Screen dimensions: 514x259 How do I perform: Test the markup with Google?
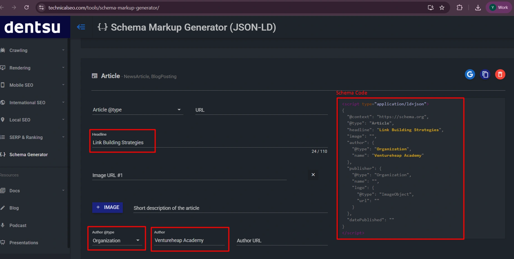point(470,74)
